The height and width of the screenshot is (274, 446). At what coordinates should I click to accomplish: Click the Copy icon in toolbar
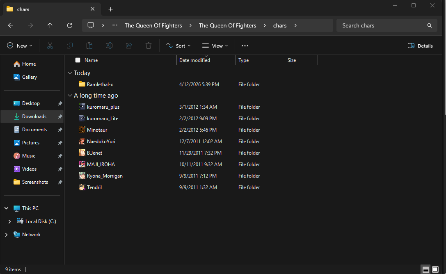pos(70,46)
